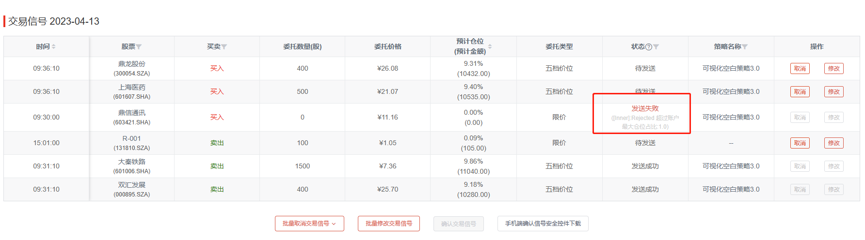The width and height of the screenshot is (865, 240).
Task: Select the 大秦铁路 stock name cell
Action: [x=132, y=162]
